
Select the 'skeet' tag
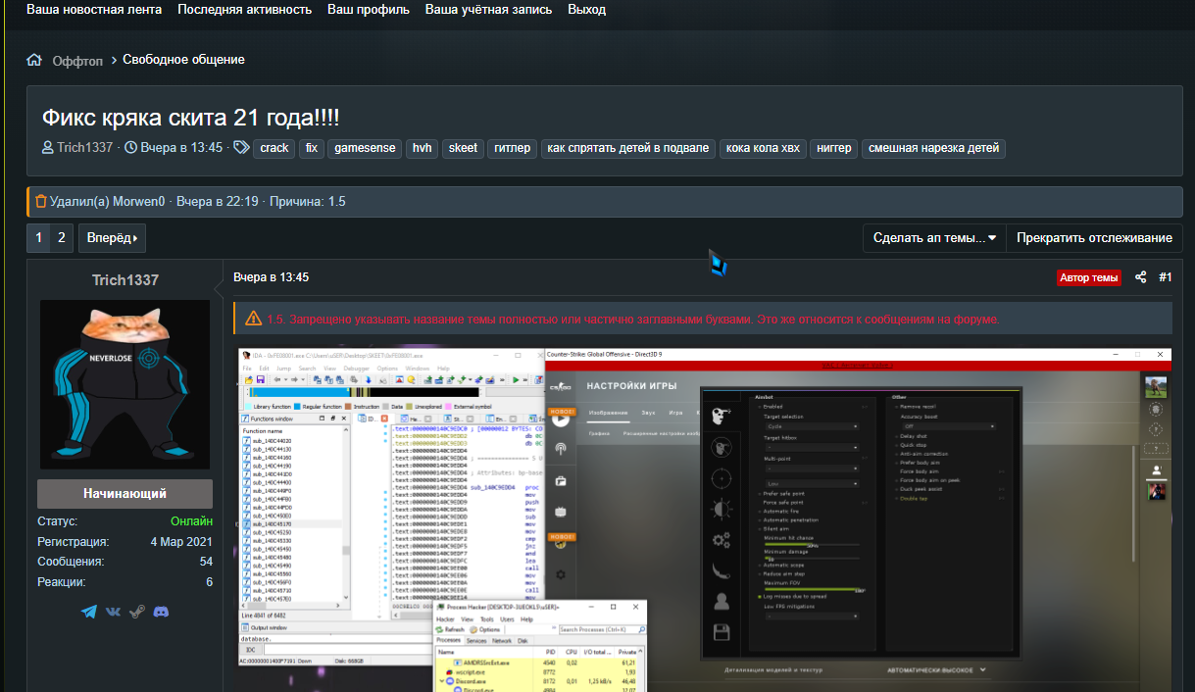[x=461, y=148]
